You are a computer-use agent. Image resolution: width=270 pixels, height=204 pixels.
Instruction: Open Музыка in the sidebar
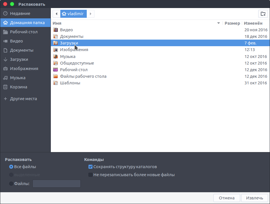(26, 78)
